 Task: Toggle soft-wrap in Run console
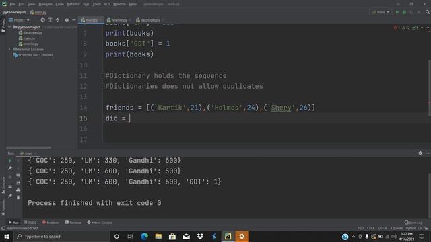[x=18, y=175]
